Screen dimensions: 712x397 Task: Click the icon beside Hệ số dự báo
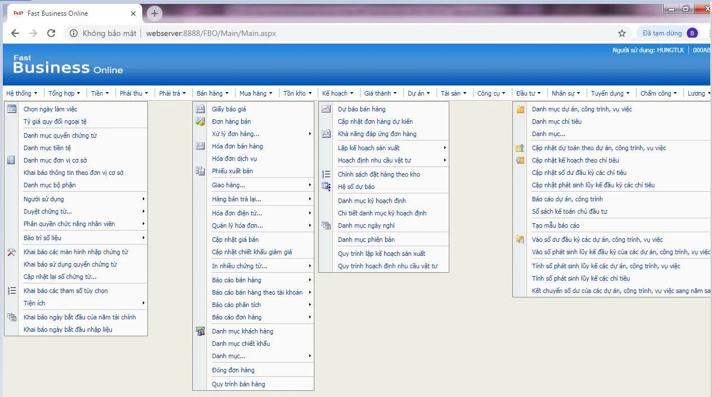point(326,187)
